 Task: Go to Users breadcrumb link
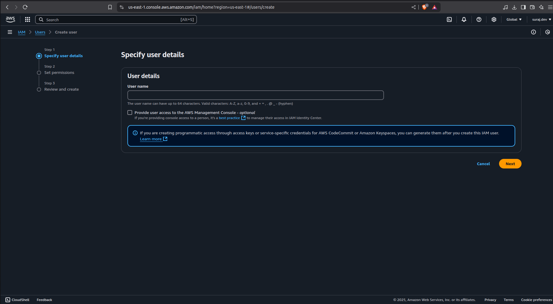point(40,32)
